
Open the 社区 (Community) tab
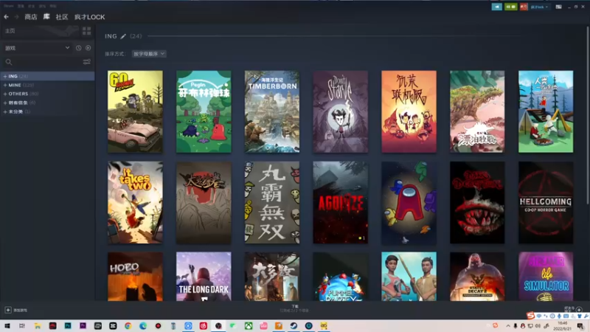point(62,17)
